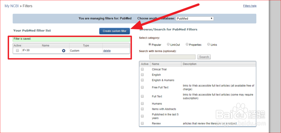Open the Filters help link

click(250, 6)
